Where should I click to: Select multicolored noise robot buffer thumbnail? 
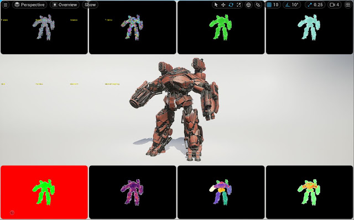coord(133,27)
